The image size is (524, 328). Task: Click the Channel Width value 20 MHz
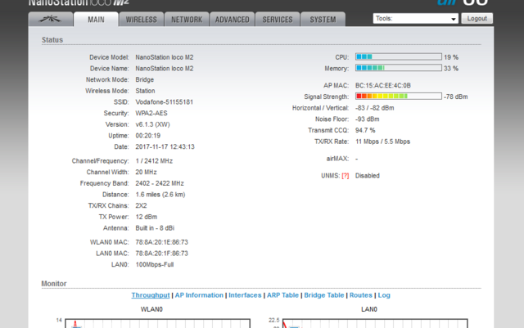click(146, 173)
